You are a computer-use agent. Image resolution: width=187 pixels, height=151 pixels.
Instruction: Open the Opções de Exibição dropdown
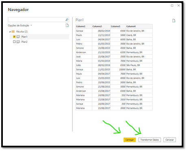coord(20,26)
